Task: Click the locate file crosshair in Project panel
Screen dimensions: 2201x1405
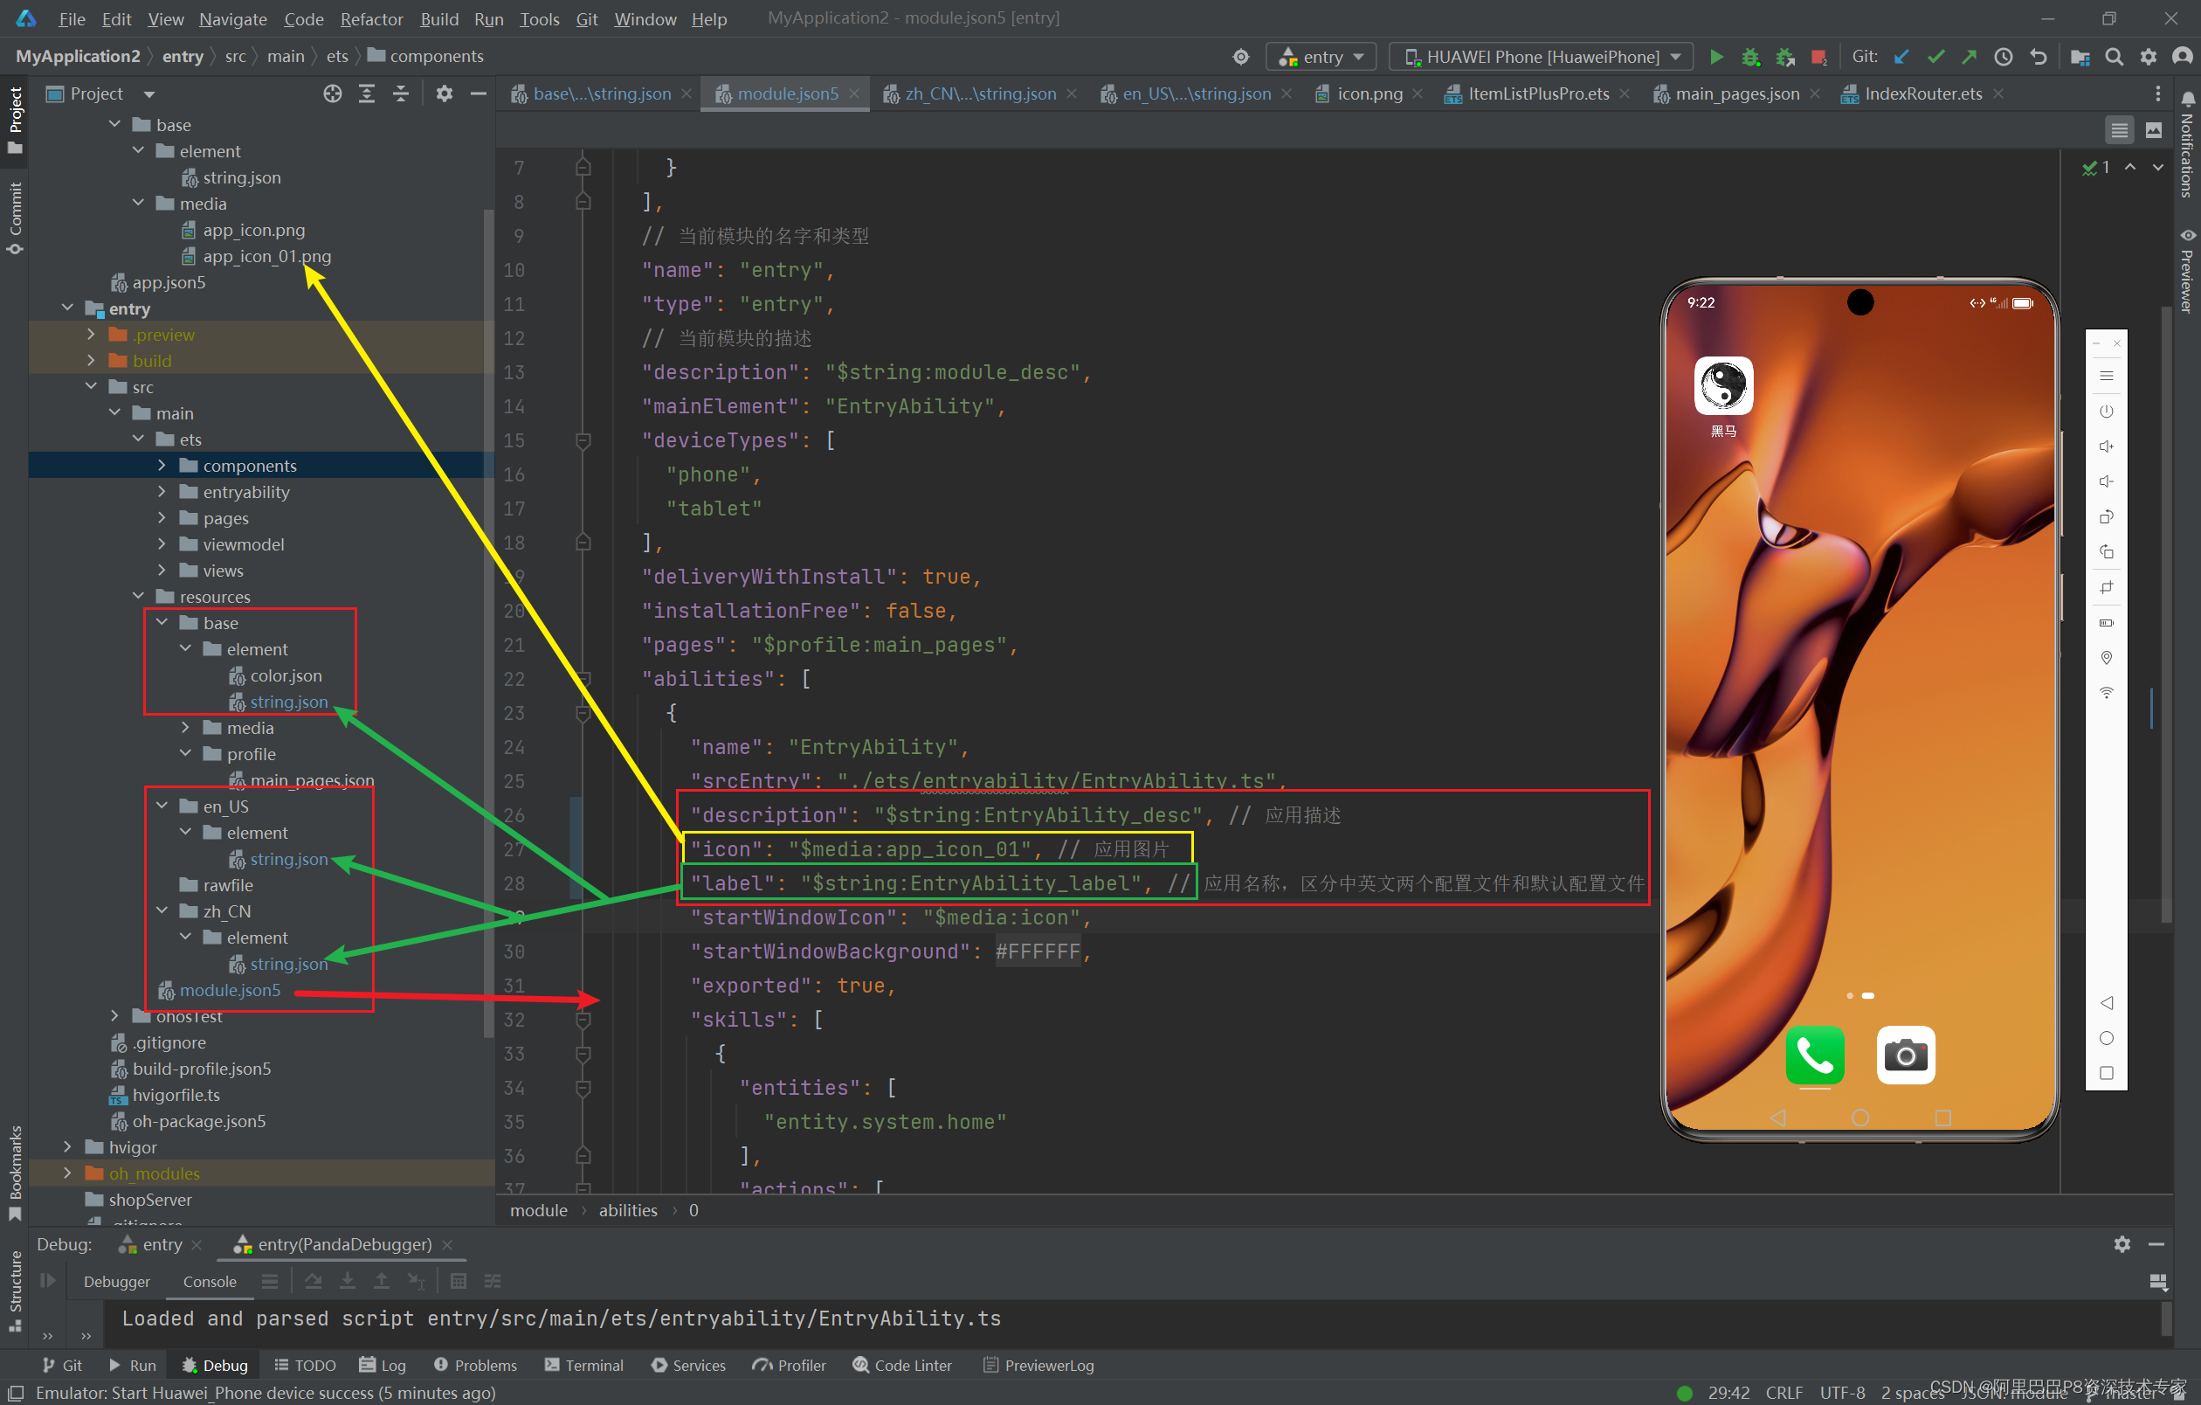Action: (333, 93)
